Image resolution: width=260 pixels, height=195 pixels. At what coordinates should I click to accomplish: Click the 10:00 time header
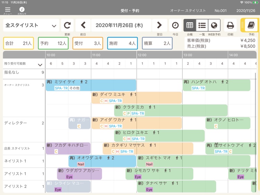[51, 55]
